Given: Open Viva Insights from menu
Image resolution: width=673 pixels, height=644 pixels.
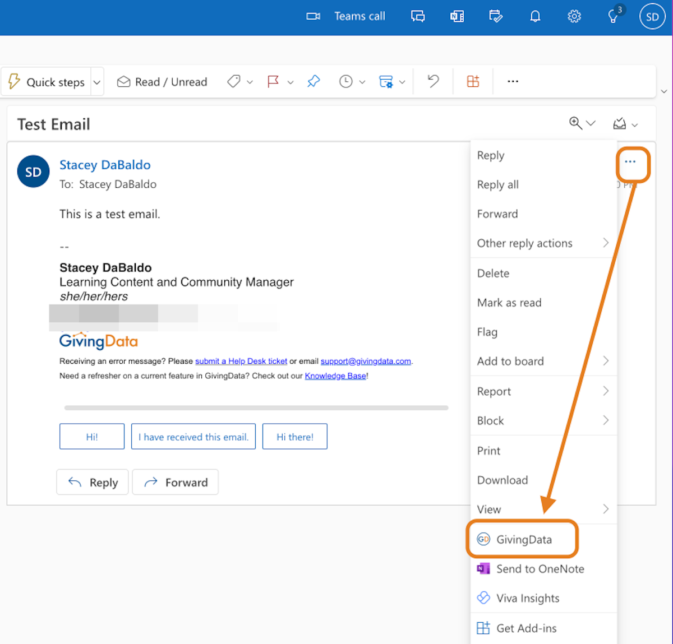Looking at the screenshot, I should click(543, 598).
